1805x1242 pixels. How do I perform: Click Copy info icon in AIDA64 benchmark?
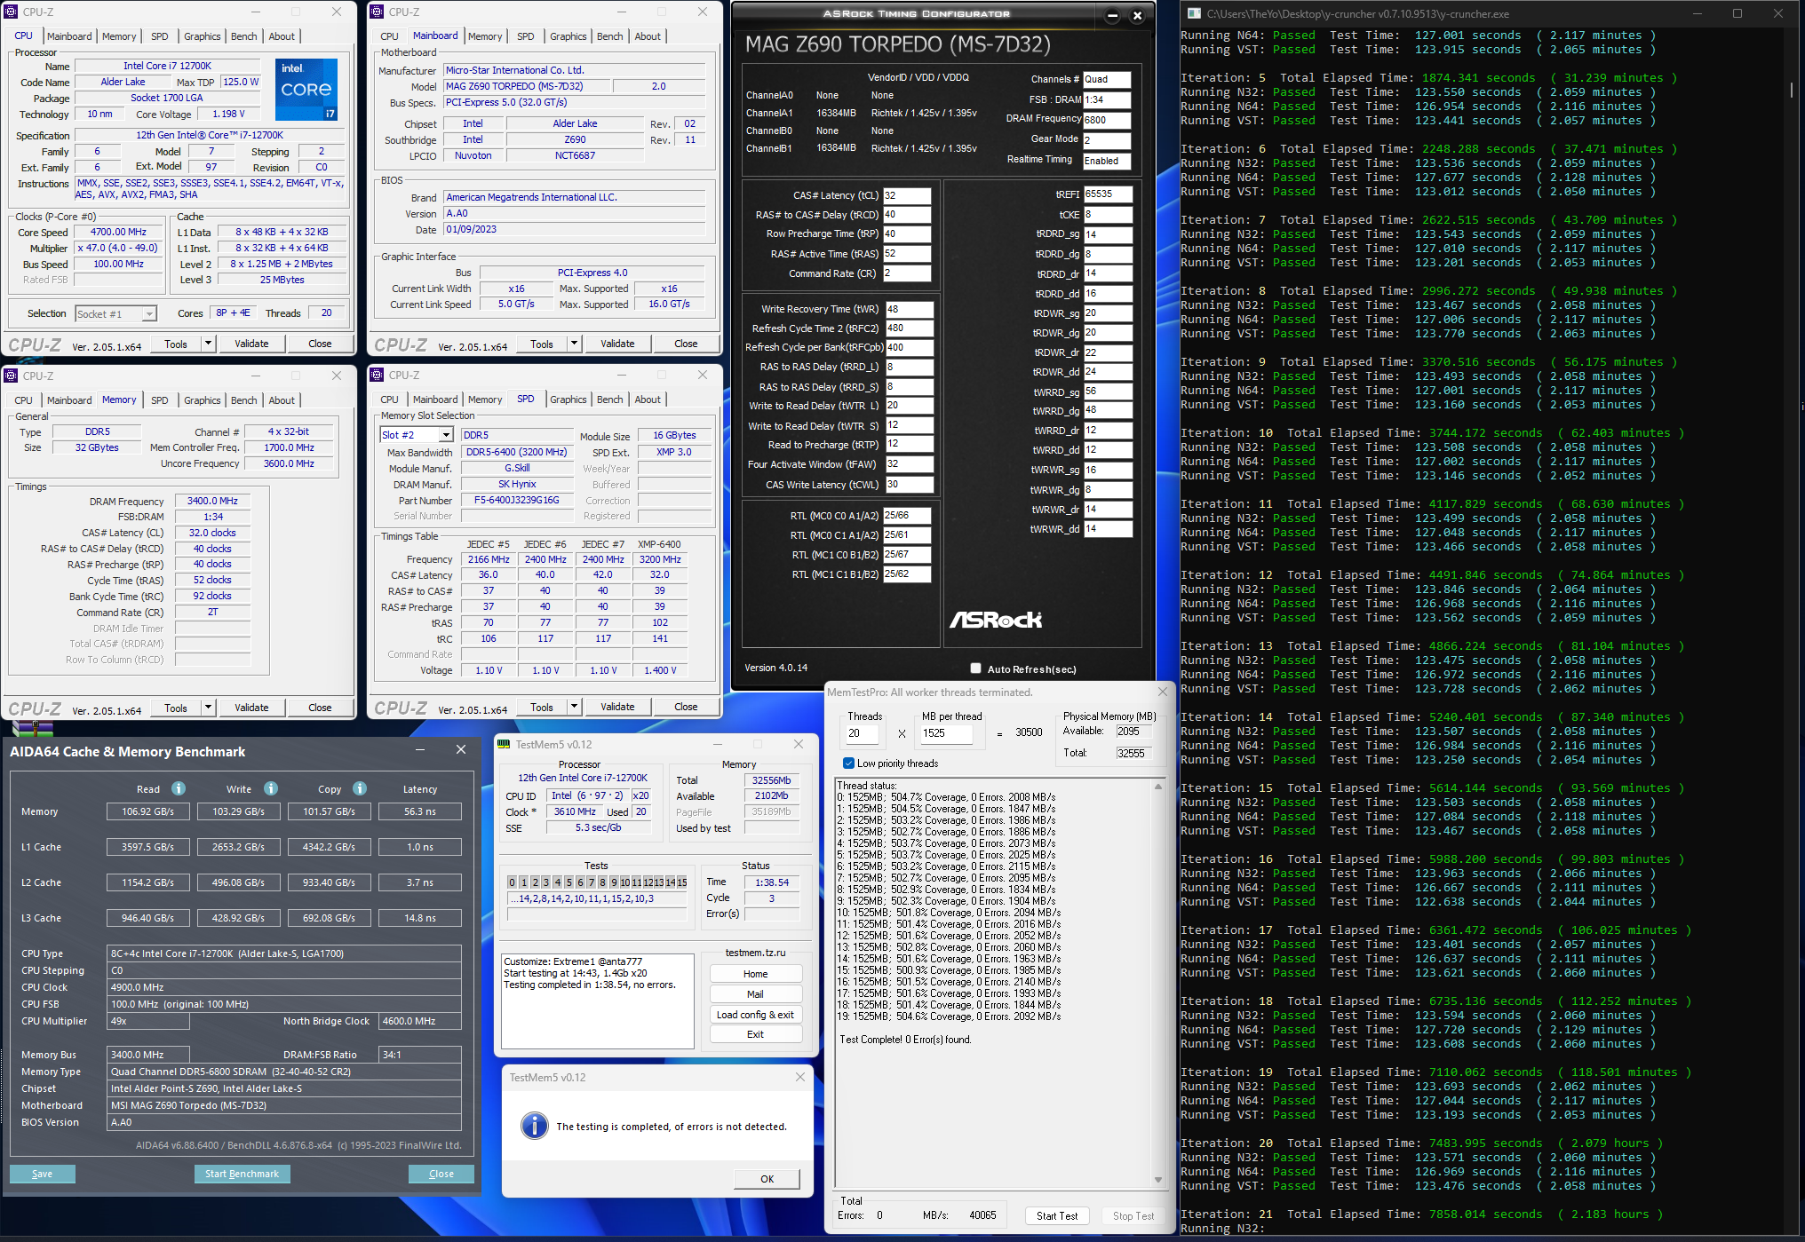(360, 788)
